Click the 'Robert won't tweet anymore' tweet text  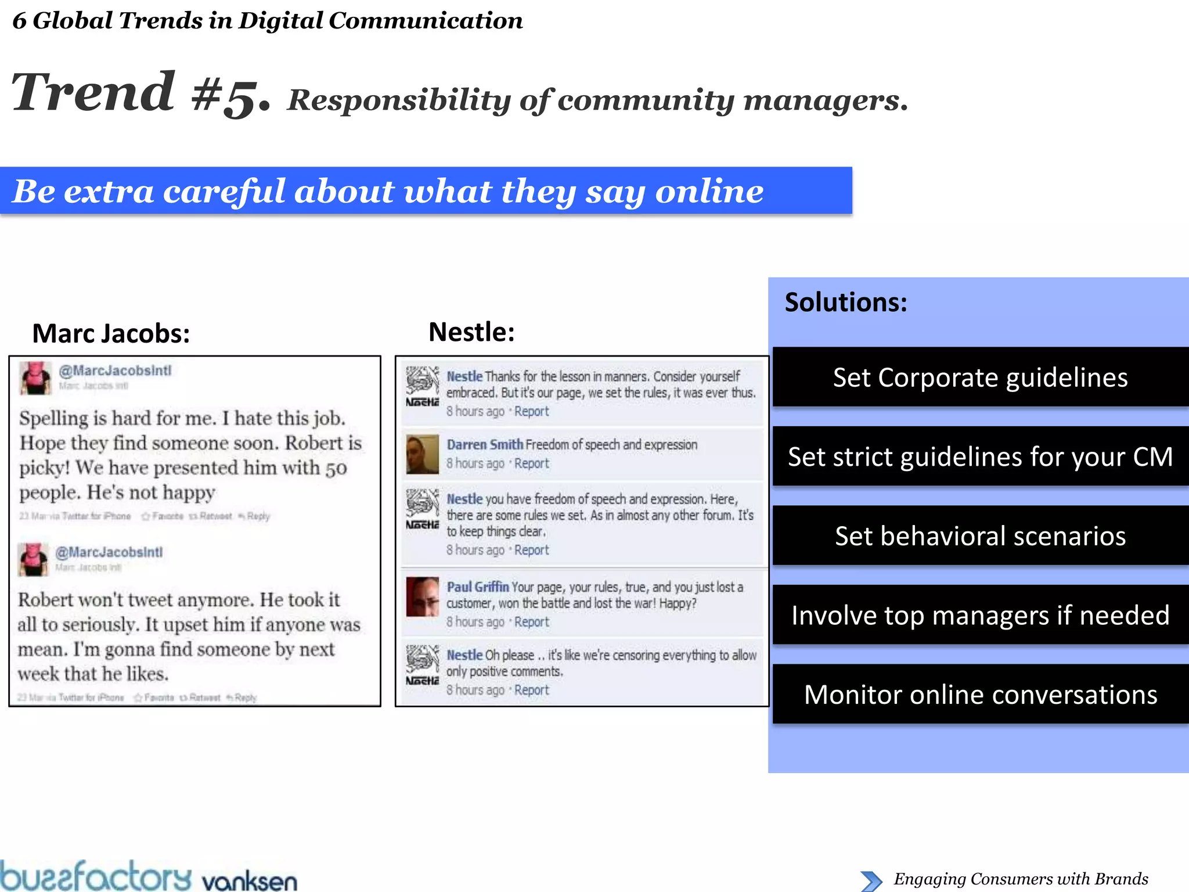click(x=189, y=636)
